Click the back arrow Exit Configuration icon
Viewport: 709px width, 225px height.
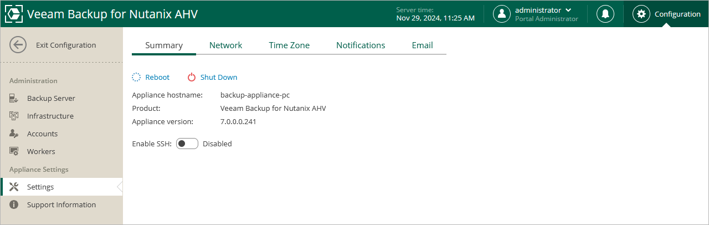18,45
